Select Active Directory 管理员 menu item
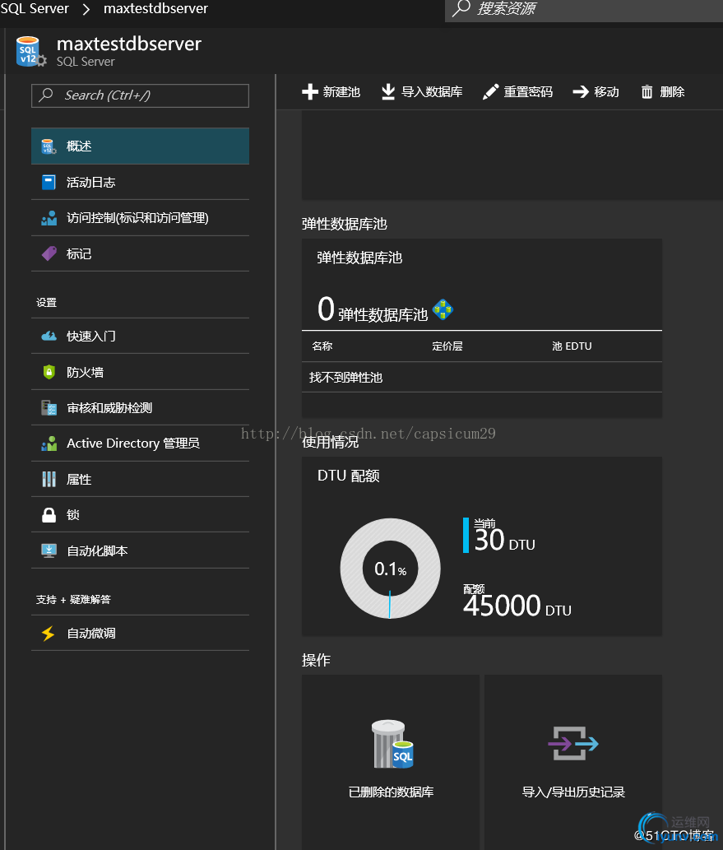Screen dimensions: 723x850 click(141, 444)
